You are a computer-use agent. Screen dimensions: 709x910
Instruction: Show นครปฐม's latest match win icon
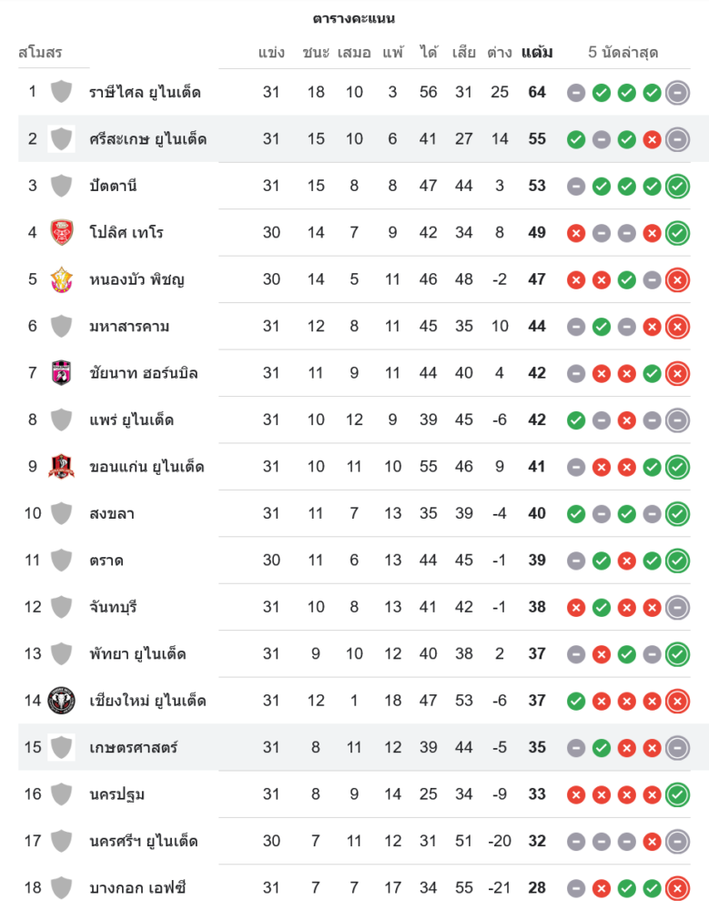(x=677, y=794)
